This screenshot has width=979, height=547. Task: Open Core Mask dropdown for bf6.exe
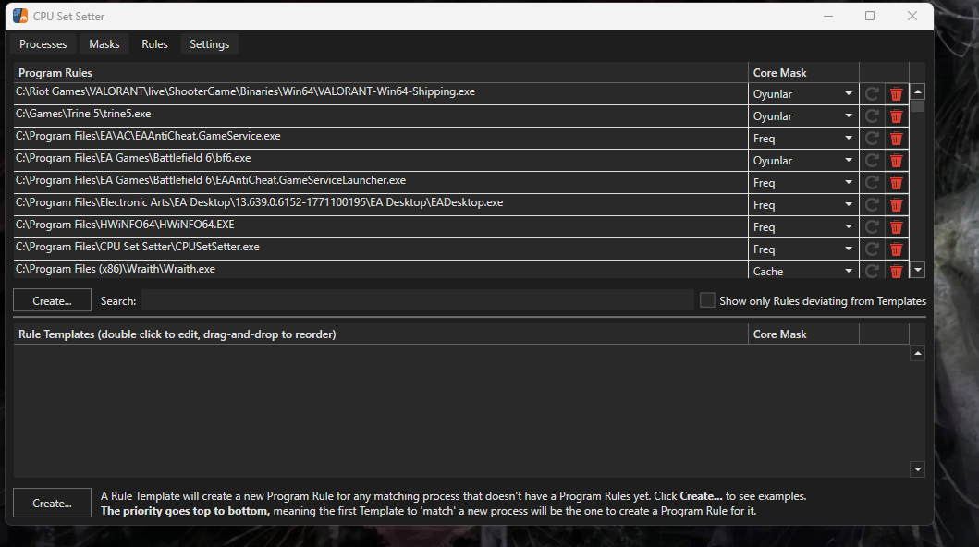coord(803,160)
